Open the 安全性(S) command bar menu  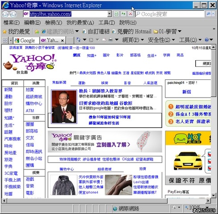161,40
